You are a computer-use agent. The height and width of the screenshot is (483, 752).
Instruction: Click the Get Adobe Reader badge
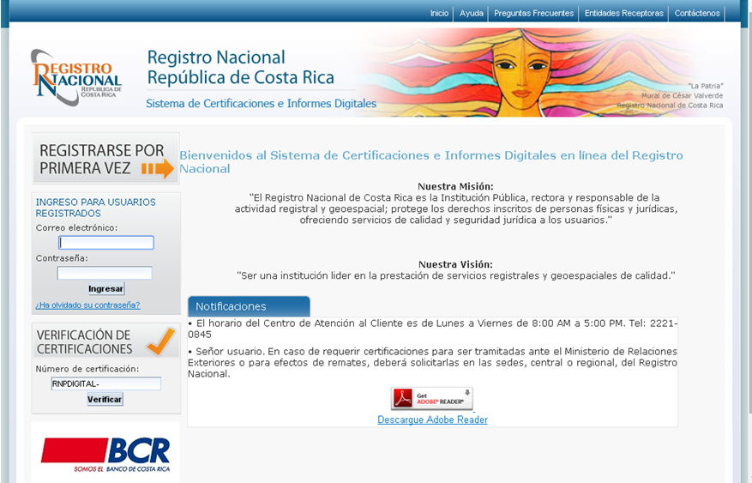tap(432, 398)
